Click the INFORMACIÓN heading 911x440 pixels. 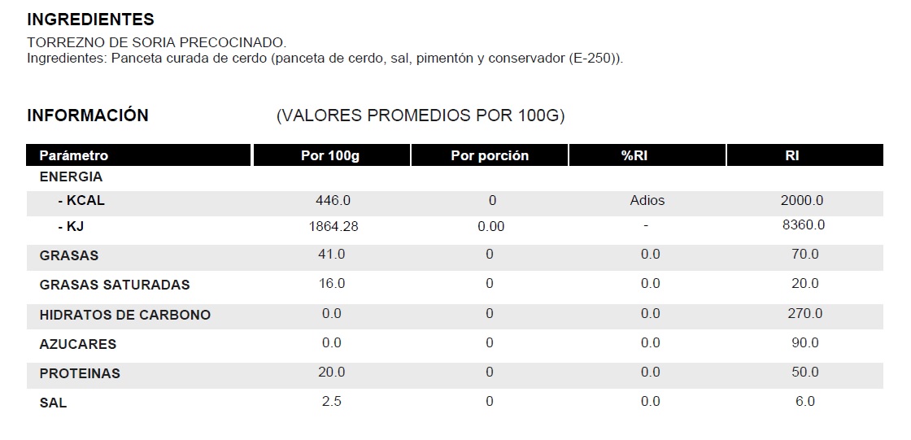pyautogui.click(x=88, y=115)
